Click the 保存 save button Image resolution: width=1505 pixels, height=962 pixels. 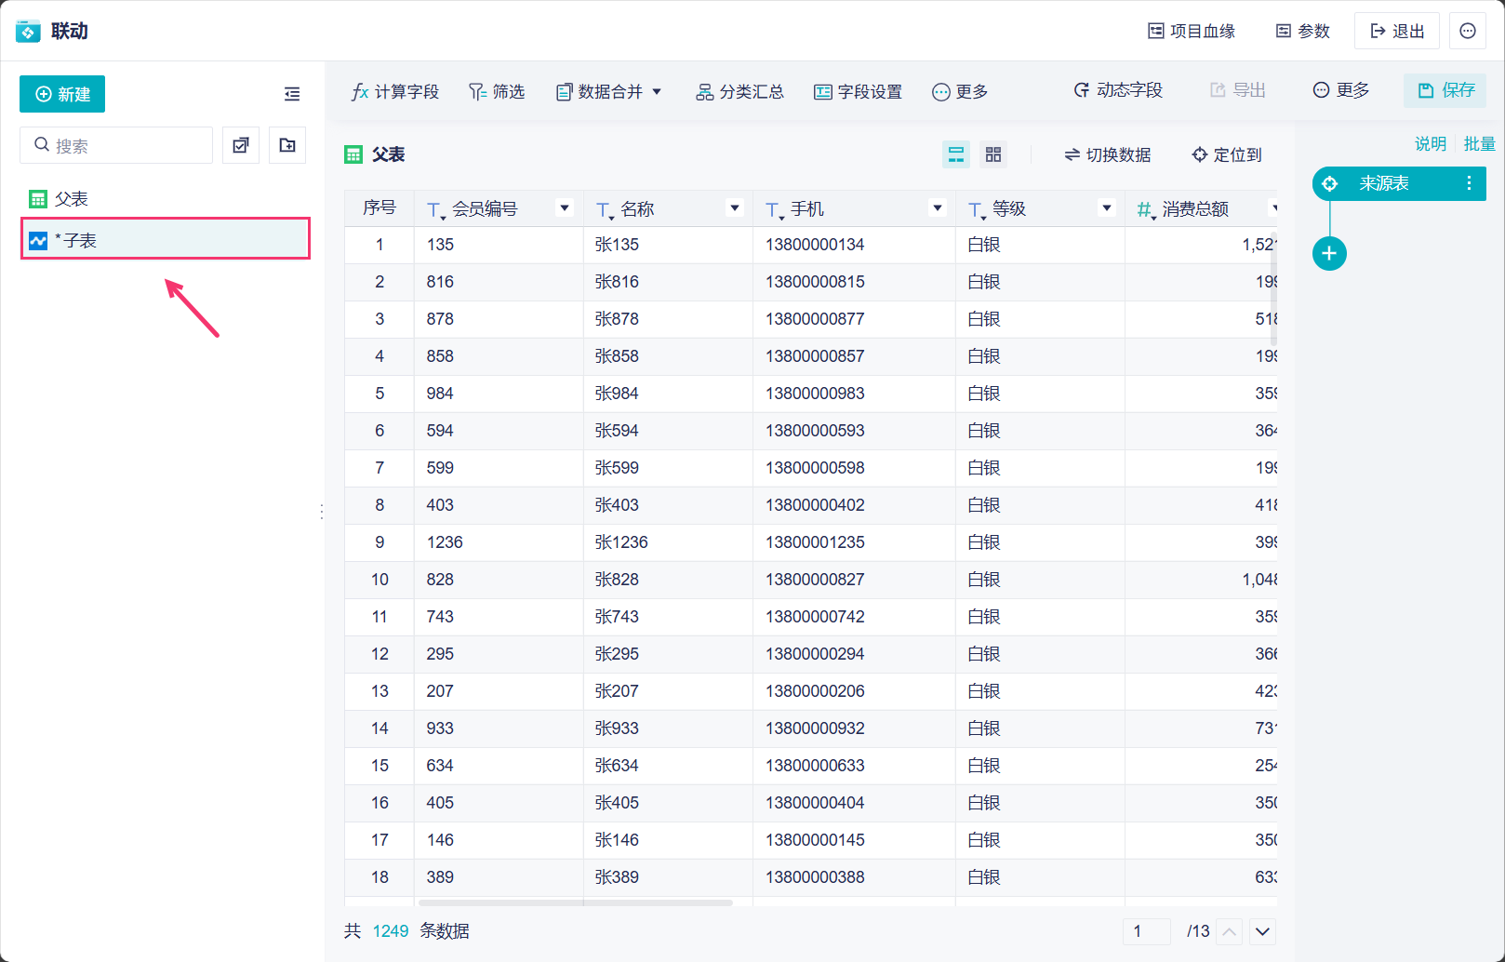click(1445, 90)
